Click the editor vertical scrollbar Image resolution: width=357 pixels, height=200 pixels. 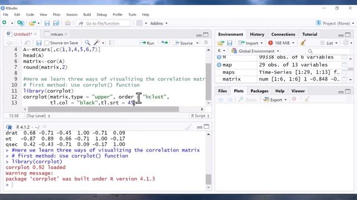(208, 82)
